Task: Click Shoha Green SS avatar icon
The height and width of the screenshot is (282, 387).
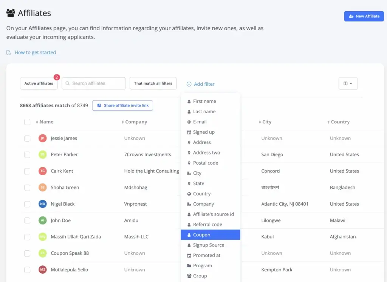Action: click(43, 188)
